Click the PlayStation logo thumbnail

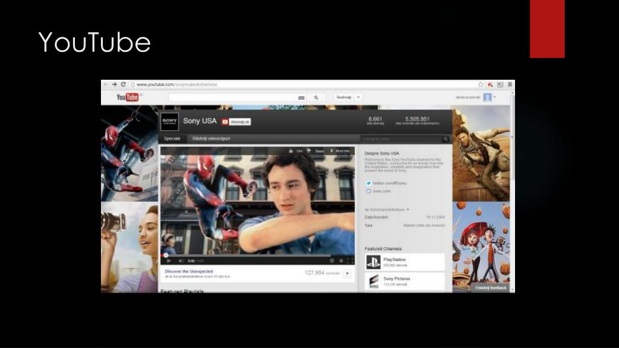[373, 262]
